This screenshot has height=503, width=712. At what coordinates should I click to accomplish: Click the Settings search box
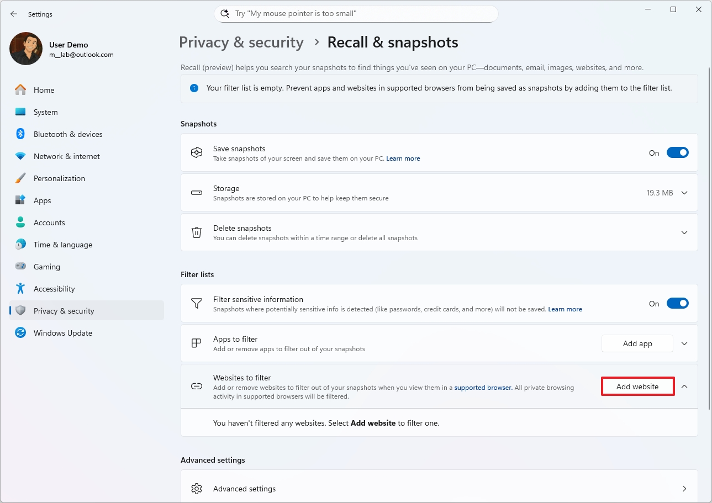[x=356, y=14]
